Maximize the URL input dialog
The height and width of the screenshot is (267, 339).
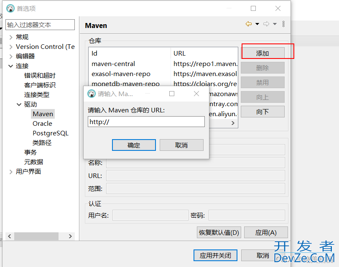pos(172,94)
